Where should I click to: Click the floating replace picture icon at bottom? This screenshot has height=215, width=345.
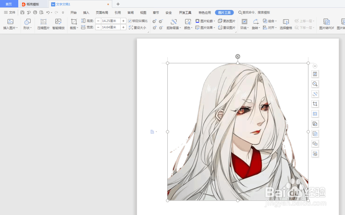click(x=315, y=154)
